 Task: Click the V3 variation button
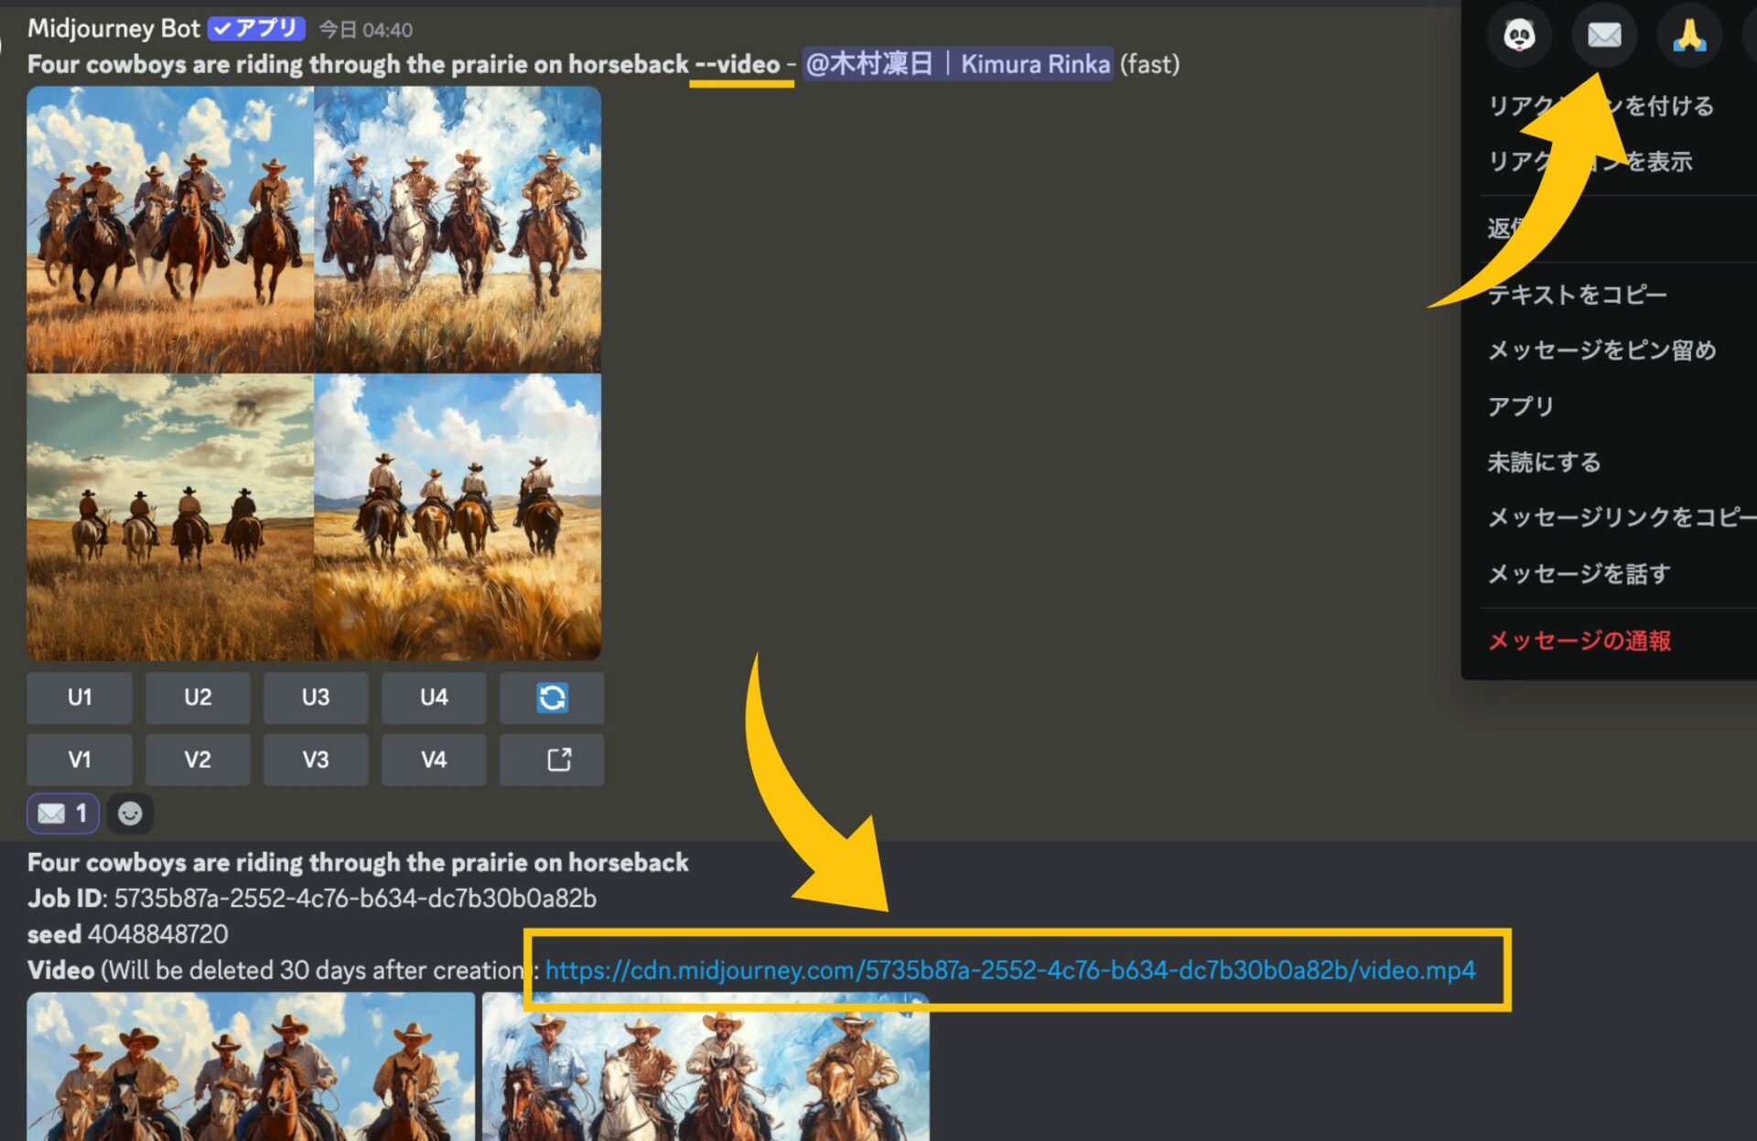pyautogui.click(x=316, y=759)
